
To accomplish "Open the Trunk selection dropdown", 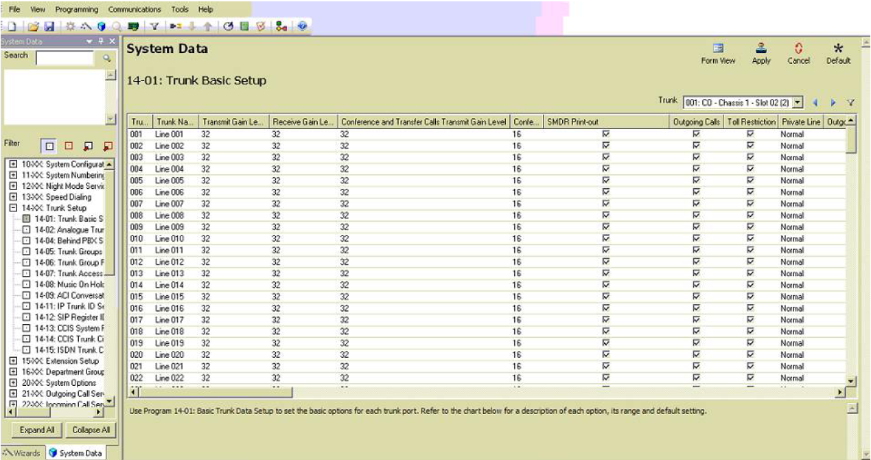I will tap(798, 102).
